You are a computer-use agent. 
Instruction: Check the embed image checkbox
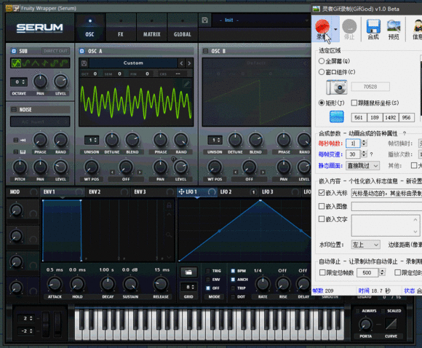322,206
